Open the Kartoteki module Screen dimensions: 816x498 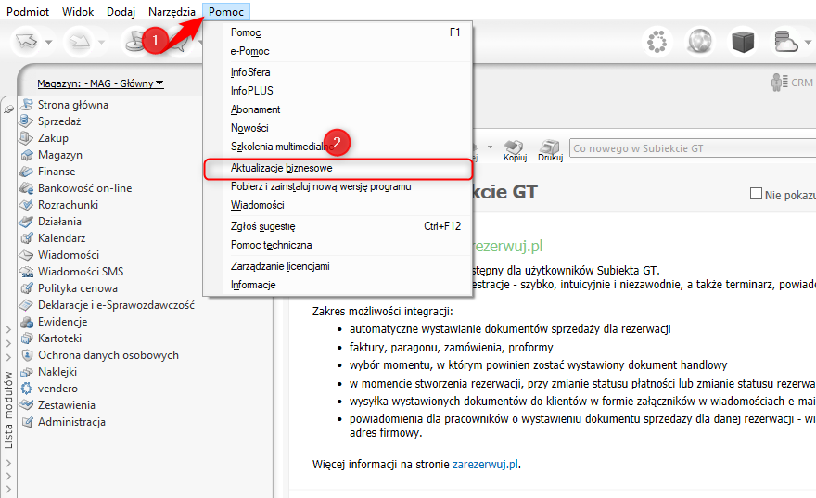pyautogui.click(x=59, y=338)
